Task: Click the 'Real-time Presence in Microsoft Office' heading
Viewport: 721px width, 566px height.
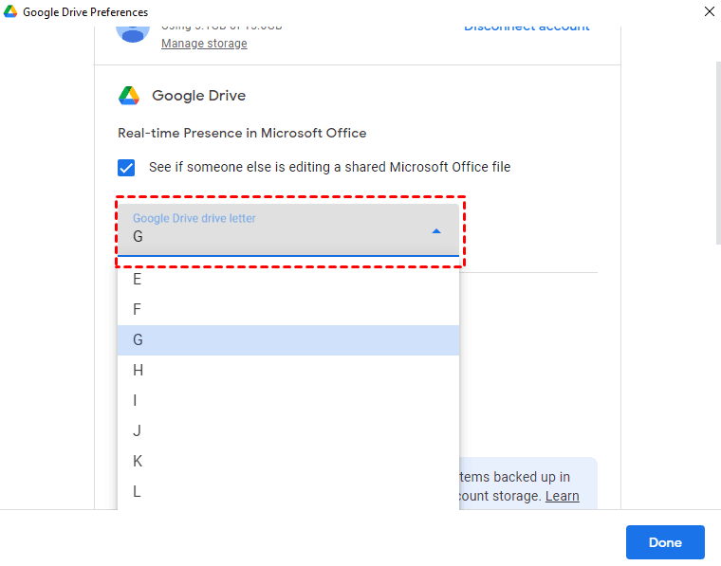Action: click(x=242, y=134)
